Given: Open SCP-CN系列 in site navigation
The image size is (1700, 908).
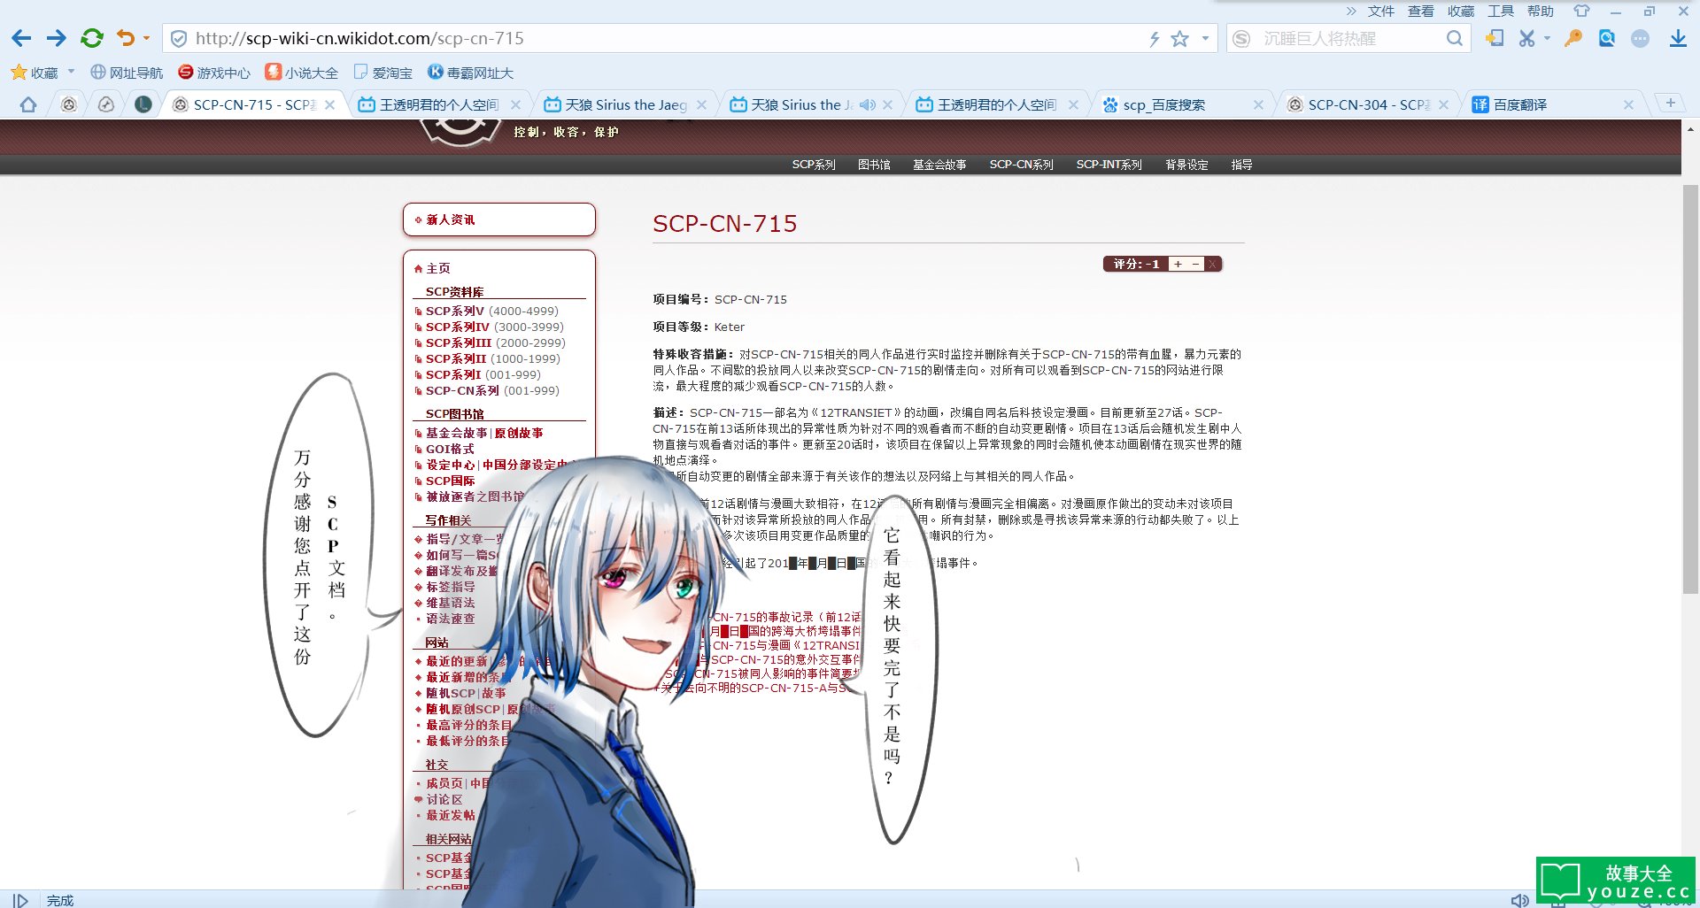Looking at the screenshot, I should [1021, 165].
